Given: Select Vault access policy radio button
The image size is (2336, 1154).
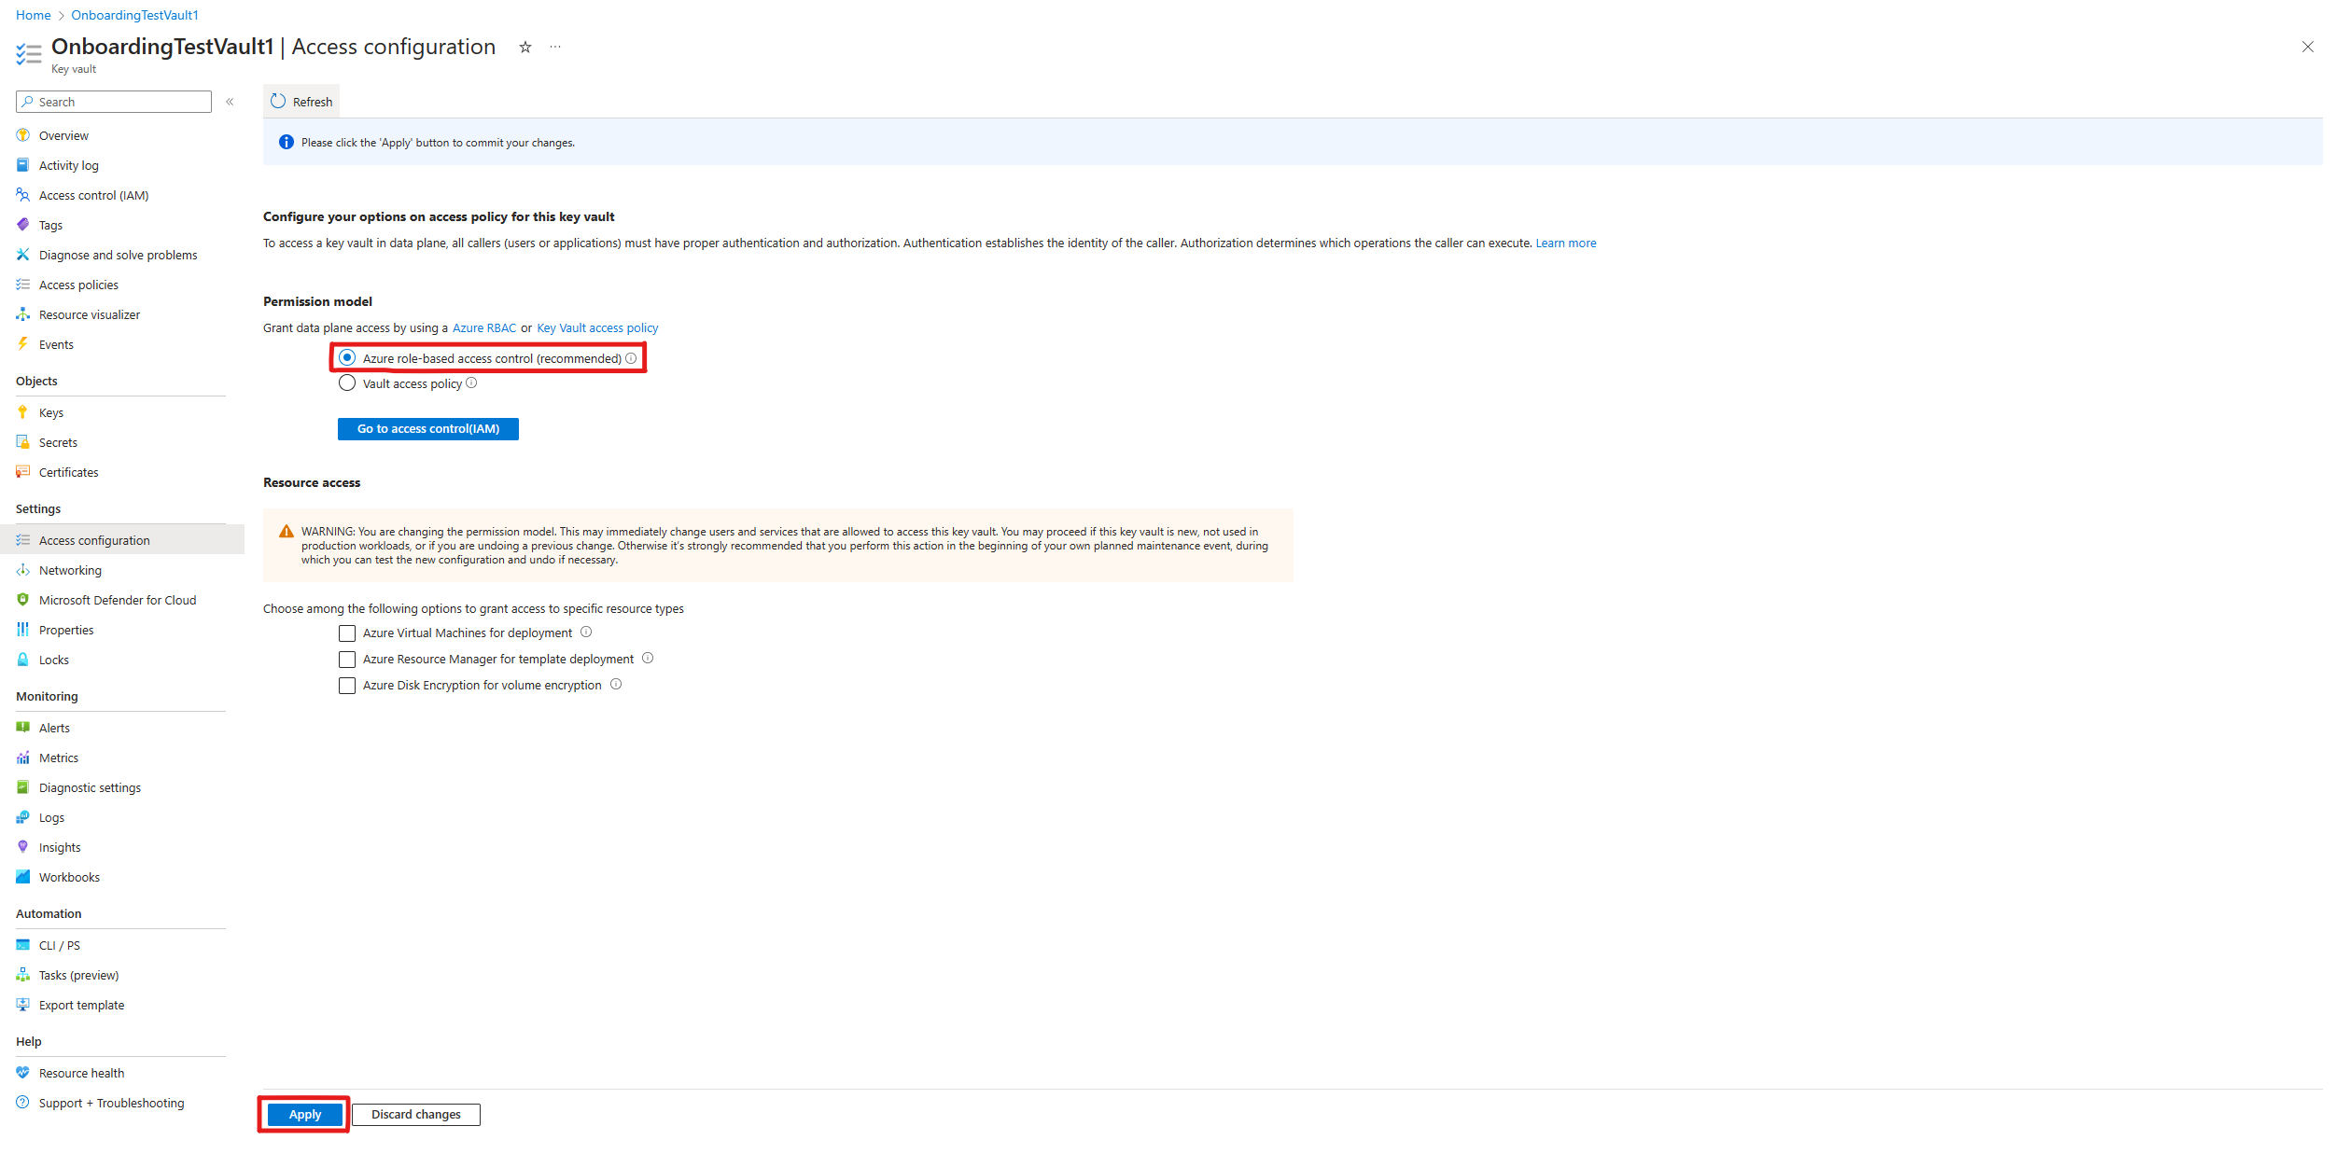Looking at the screenshot, I should point(345,382).
